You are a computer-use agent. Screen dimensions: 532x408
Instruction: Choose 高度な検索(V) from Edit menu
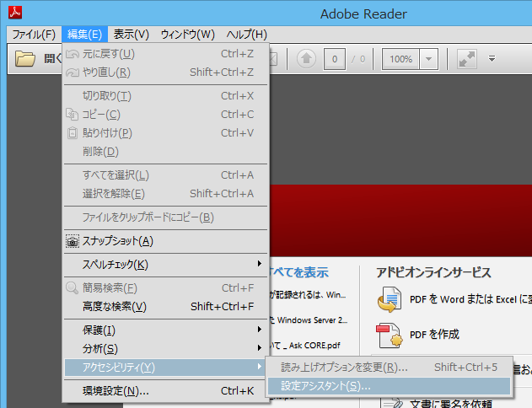166,307
